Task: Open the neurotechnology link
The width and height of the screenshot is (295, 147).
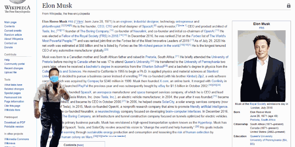Action: click(109, 112)
